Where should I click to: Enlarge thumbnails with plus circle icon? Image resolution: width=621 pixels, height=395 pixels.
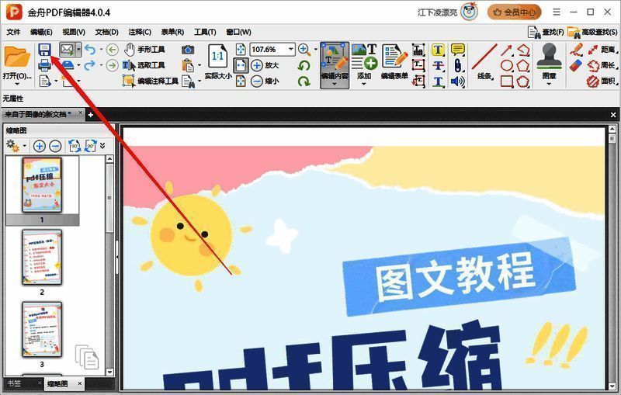(x=40, y=146)
